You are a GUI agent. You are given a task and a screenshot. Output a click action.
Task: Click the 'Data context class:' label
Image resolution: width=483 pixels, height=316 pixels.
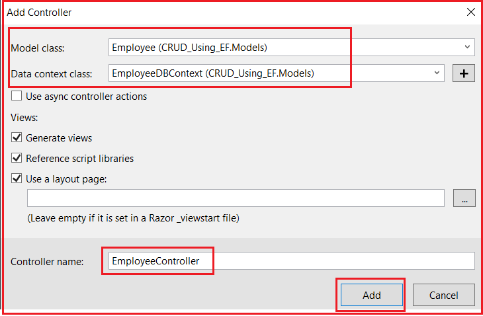(52, 74)
